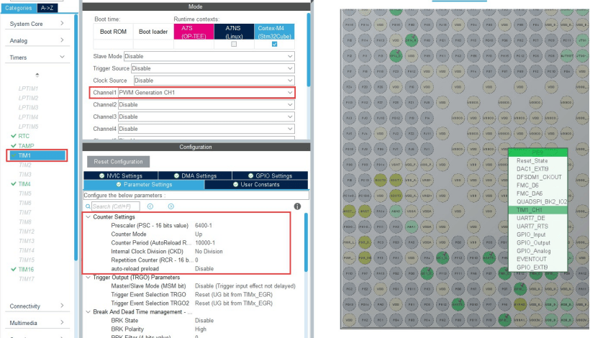Grab the parameter list vertical scrollbar
The width and height of the screenshot is (590, 338).
click(x=306, y=242)
